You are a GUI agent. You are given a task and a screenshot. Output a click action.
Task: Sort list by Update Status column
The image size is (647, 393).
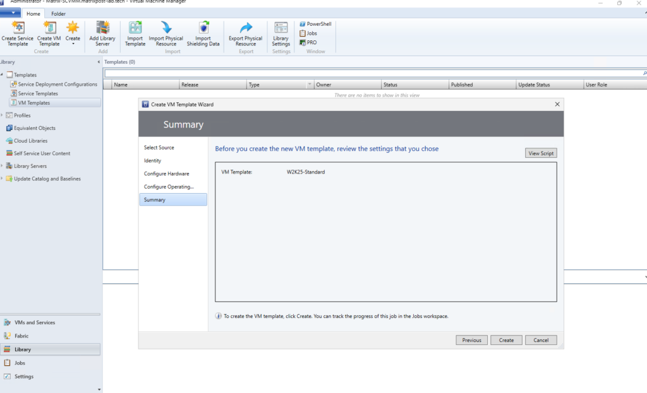tap(550, 85)
